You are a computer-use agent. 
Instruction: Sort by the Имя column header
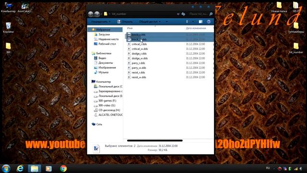(130, 28)
